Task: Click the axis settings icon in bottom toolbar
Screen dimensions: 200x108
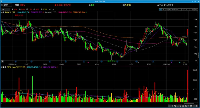Action: [186, 106]
